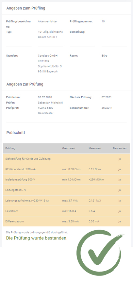
Task: Click the Die Prüfung wurde bestanden text
Action: tap(37, 238)
